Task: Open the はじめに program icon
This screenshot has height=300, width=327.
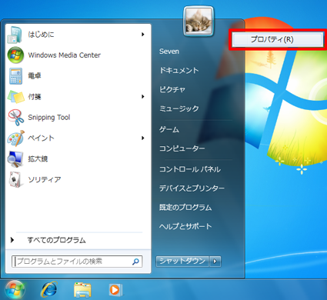Action: click(15, 35)
